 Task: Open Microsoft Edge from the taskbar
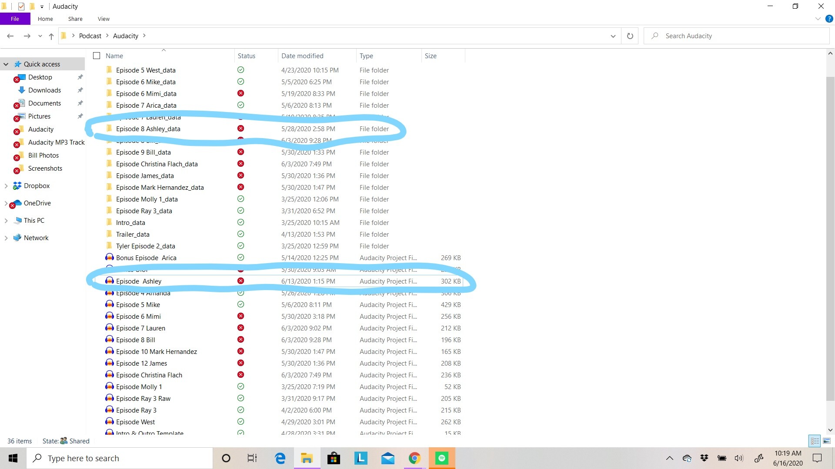pyautogui.click(x=280, y=458)
